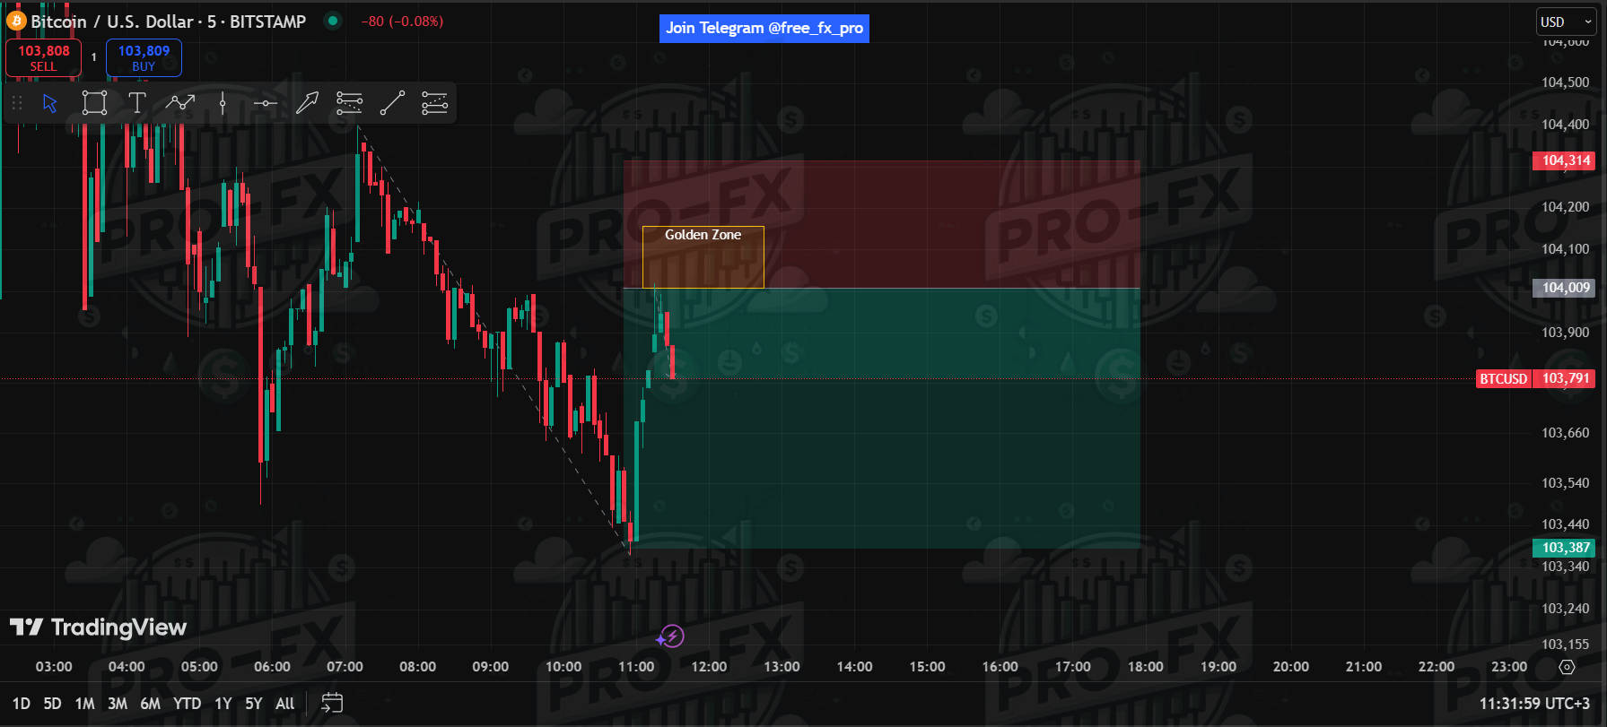
Task: Switch to 5Y time range
Action: click(x=254, y=704)
